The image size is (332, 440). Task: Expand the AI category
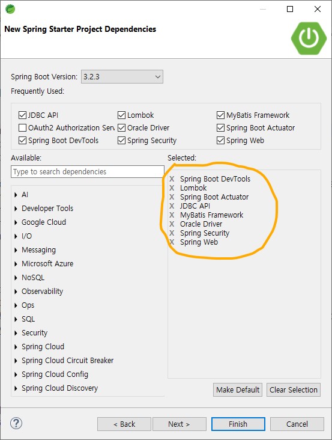pyautogui.click(x=16, y=195)
